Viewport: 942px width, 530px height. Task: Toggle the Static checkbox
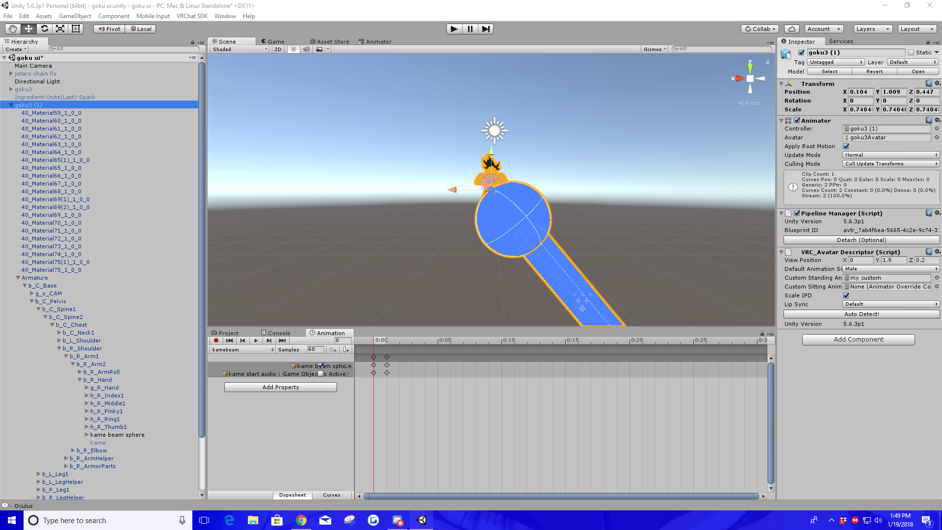[911, 53]
